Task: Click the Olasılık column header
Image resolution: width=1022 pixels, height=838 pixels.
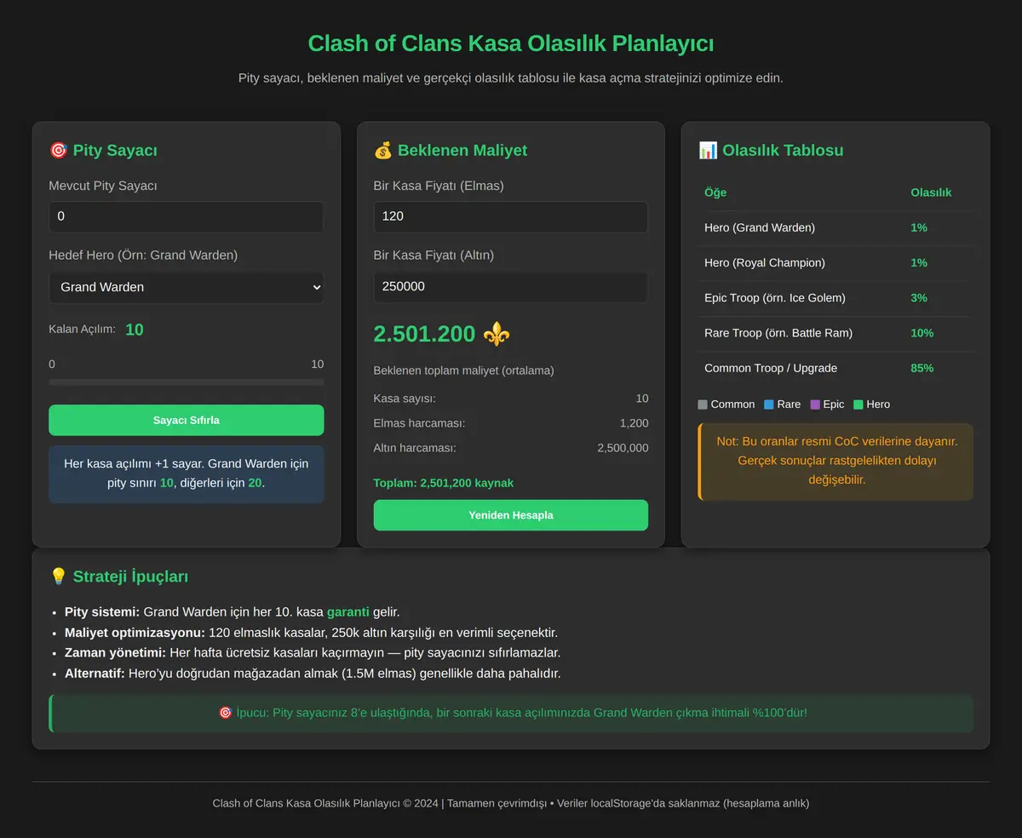Action: coord(931,192)
